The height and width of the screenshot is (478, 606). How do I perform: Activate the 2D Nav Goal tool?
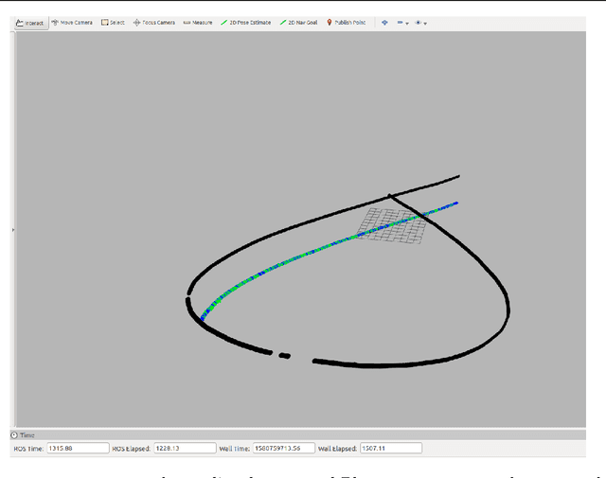tap(298, 22)
